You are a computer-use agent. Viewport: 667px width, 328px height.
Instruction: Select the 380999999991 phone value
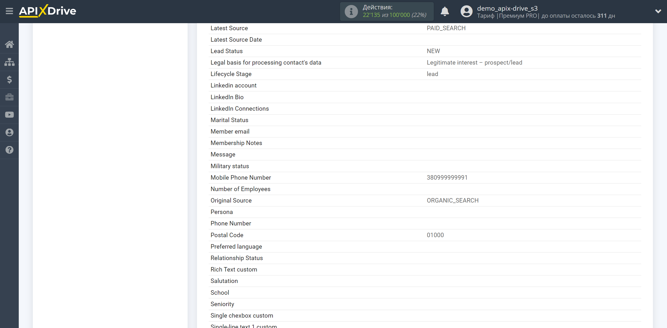coord(447,178)
